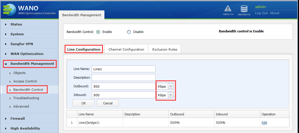Screen dimensions: 299x133
Task: Expand the WAN Optimization section
Action: point(27,54)
